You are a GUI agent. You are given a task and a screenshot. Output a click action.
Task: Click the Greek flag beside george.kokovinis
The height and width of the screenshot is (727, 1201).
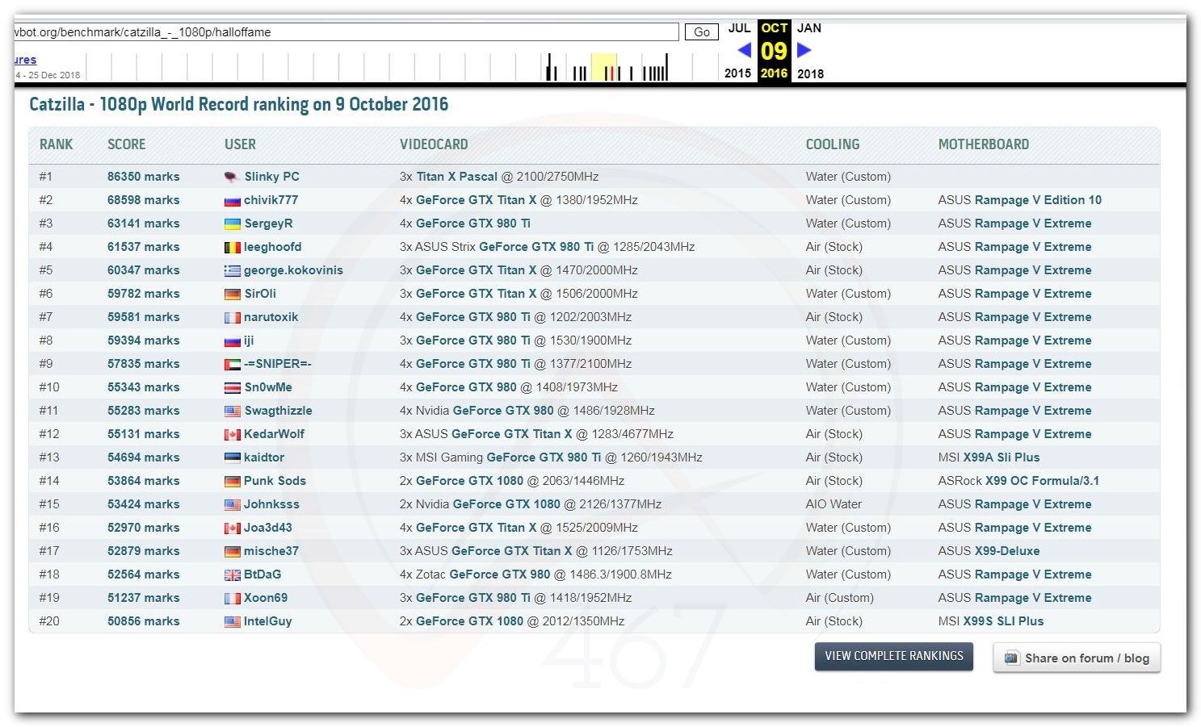pyautogui.click(x=232, y=270)
